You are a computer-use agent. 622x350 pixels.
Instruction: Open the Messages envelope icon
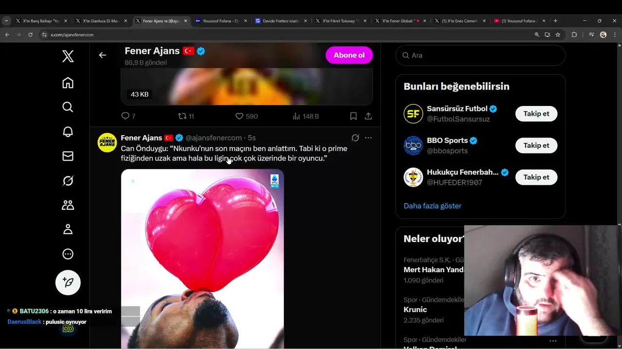[68, 156]
